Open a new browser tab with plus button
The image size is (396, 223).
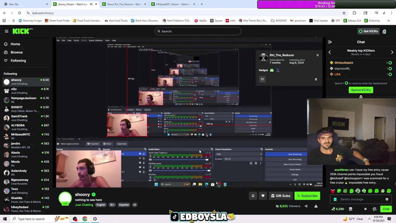click(x=201, y=4)
